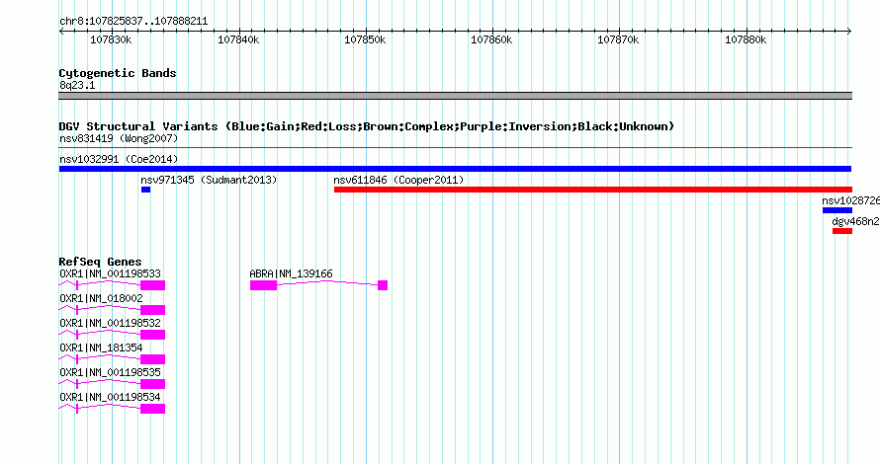880x464 pixels.
Task: Select the red nsv611846 loss bar
Action: (593, 190)
